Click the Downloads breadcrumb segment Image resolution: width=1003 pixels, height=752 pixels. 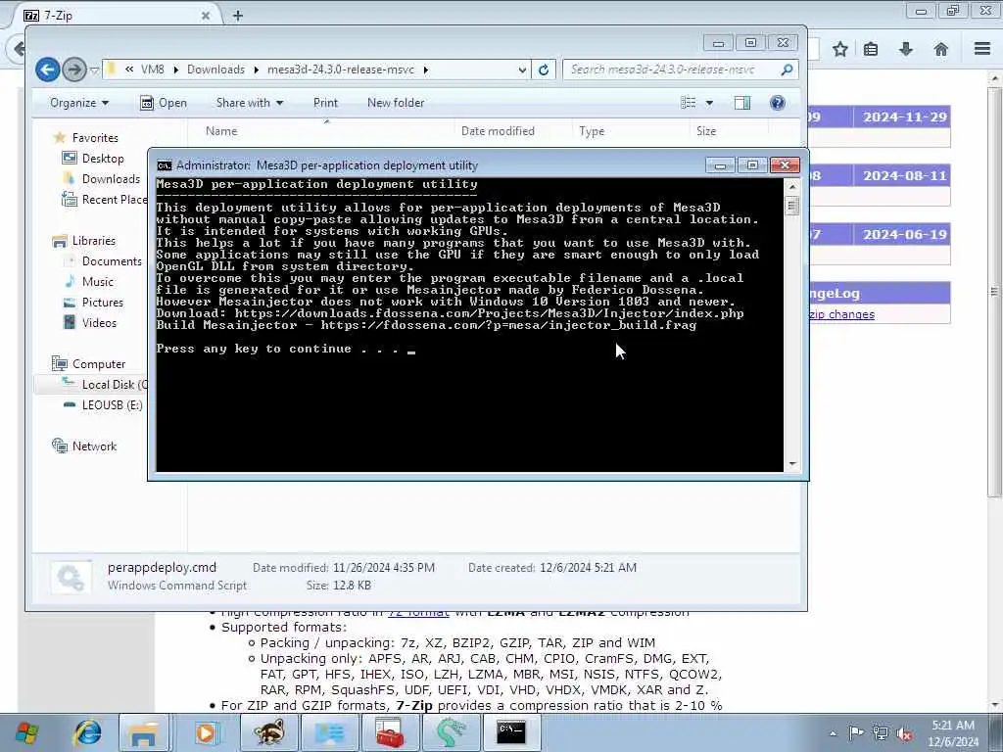tap(215, 70)
